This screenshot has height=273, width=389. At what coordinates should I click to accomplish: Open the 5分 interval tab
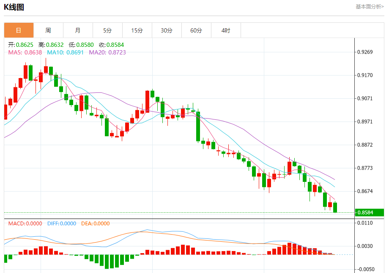107,30
